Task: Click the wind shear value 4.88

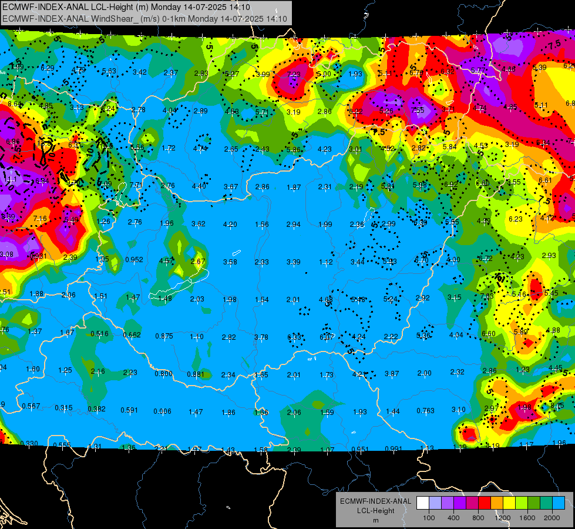Action: click(553, 330)
